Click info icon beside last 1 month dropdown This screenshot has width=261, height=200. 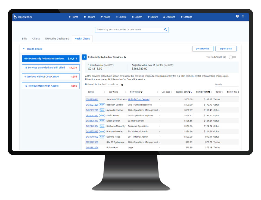point(122,85)
